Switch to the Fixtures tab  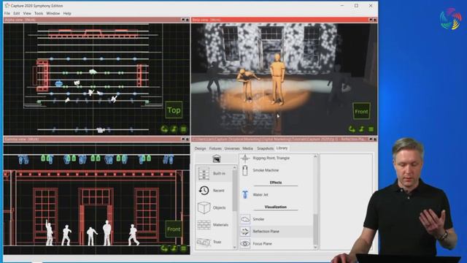215,148
